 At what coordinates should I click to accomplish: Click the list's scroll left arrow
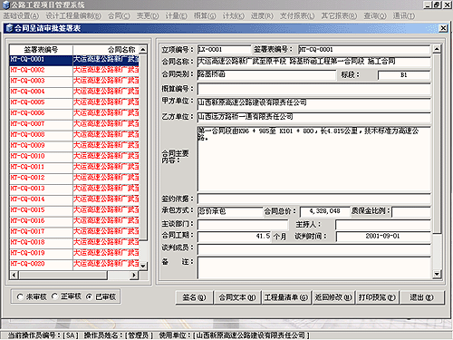pos(14,275)
